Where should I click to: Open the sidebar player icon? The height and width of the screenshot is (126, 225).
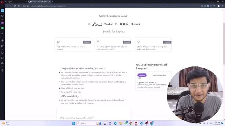click(x=2, y=41)
